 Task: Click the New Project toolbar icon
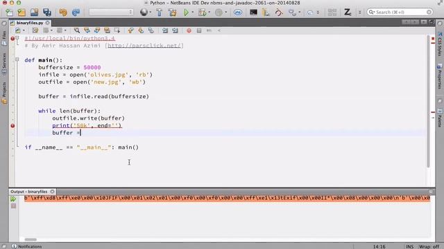[x=22, y=12]
